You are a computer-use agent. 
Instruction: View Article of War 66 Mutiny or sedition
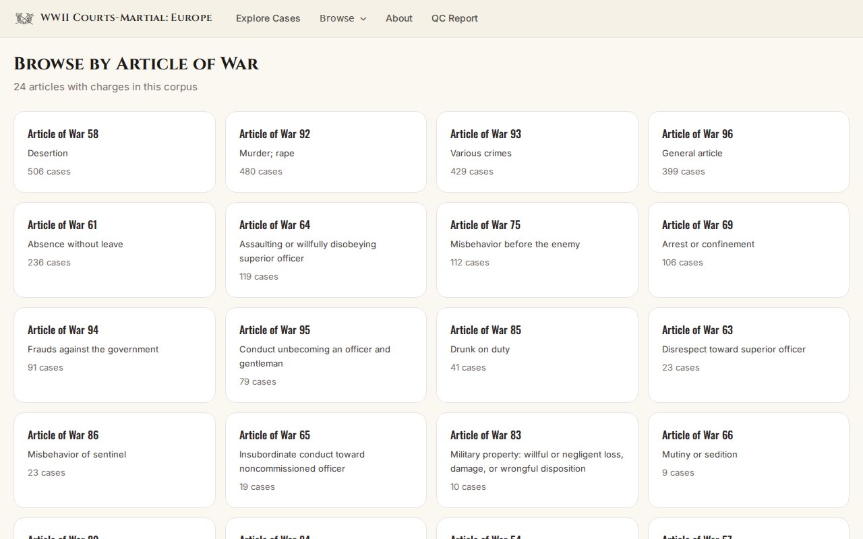point(748,460)
